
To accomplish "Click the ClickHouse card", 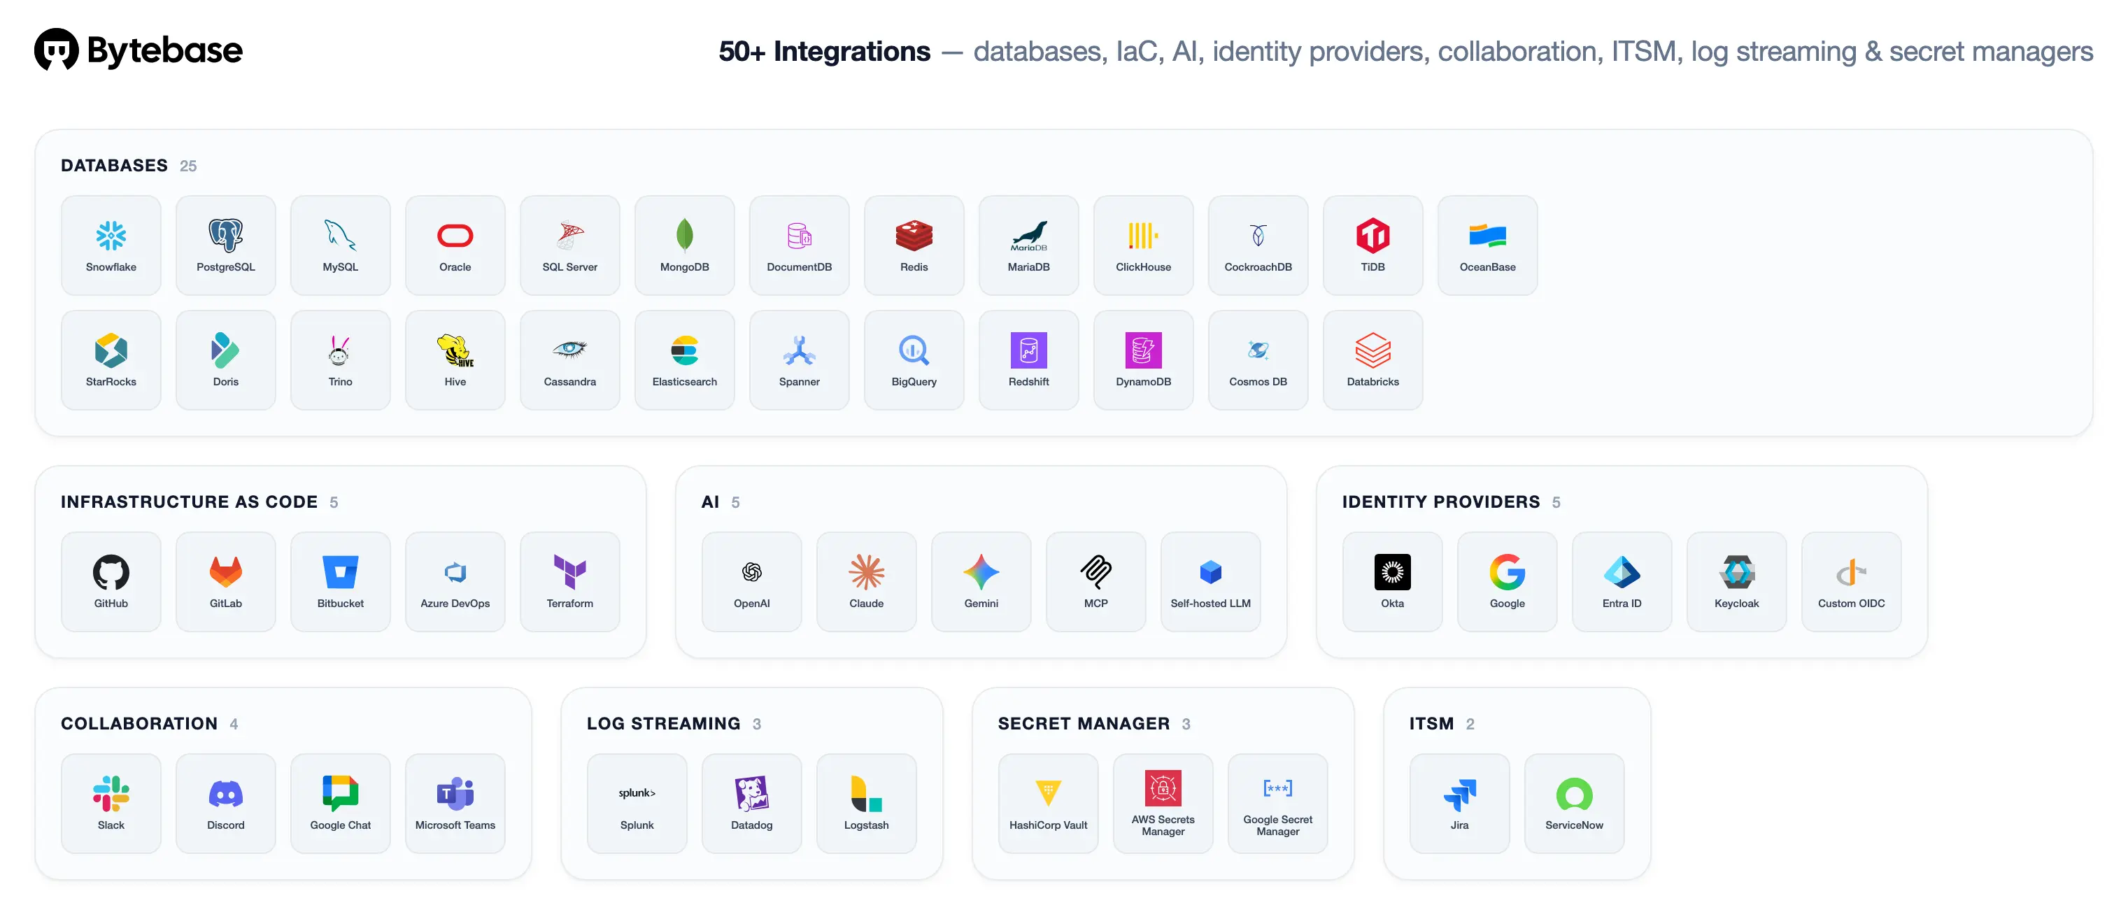I will coord(1144,245).
